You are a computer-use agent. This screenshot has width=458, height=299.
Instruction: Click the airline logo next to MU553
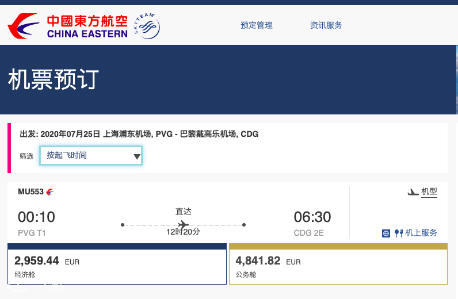click(x=50, y=192)
